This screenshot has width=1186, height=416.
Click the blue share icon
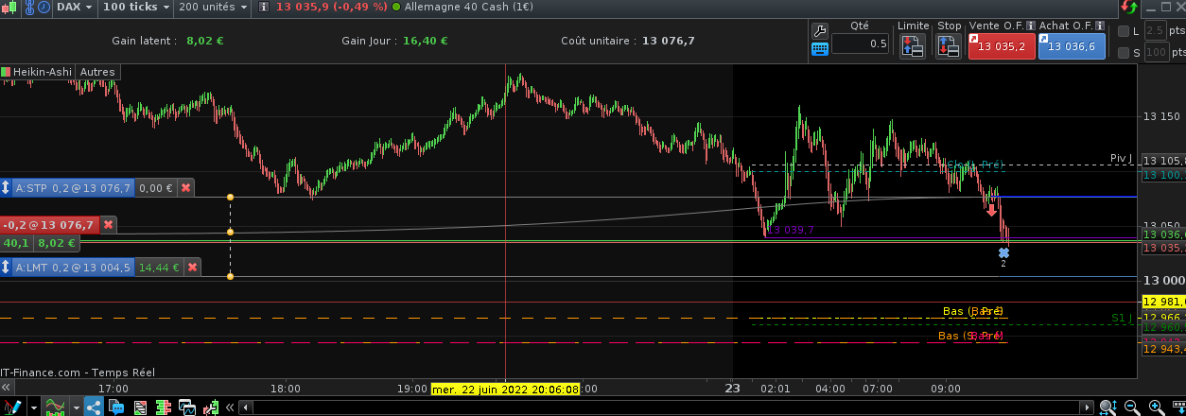click(94, 407)
